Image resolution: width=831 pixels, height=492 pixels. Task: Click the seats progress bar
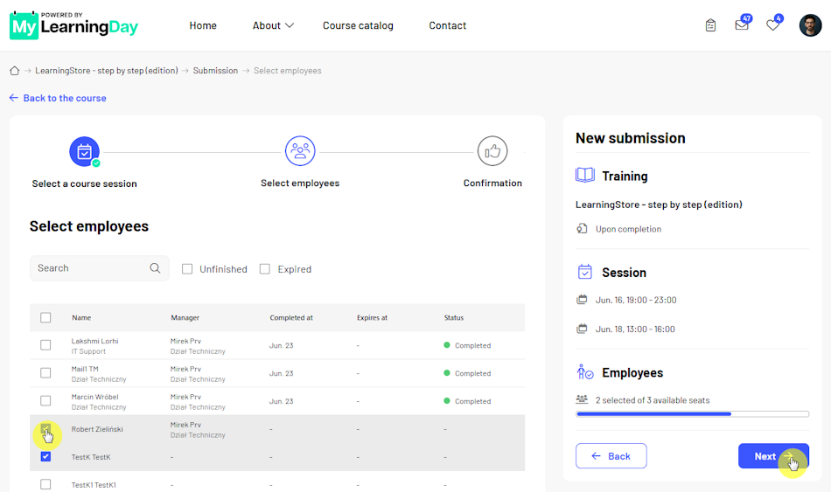692,414
